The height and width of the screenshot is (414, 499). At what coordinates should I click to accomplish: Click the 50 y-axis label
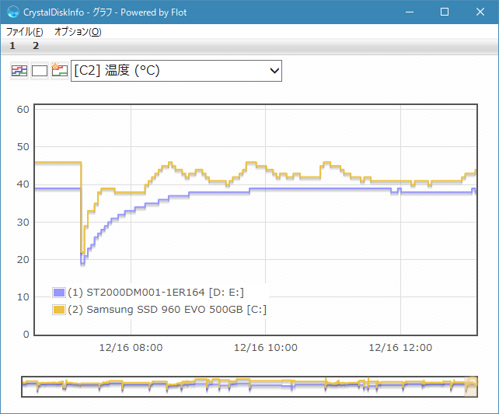(x=23, y=147)
